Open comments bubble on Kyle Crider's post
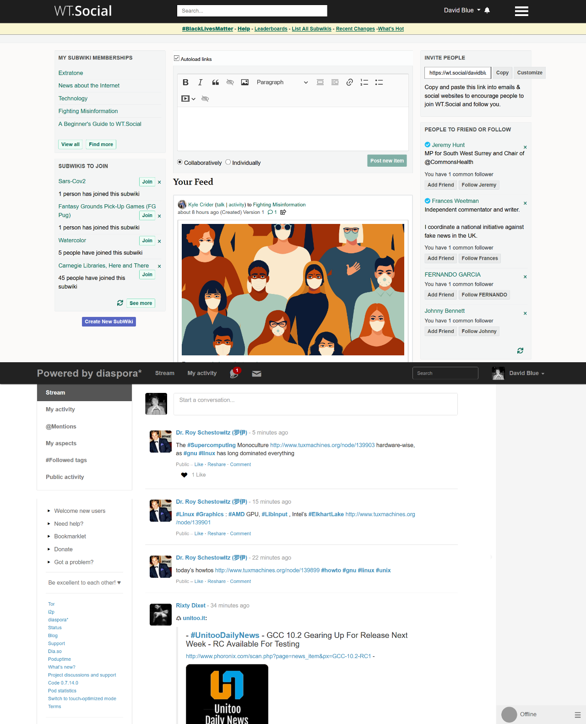 coord(270,212)
